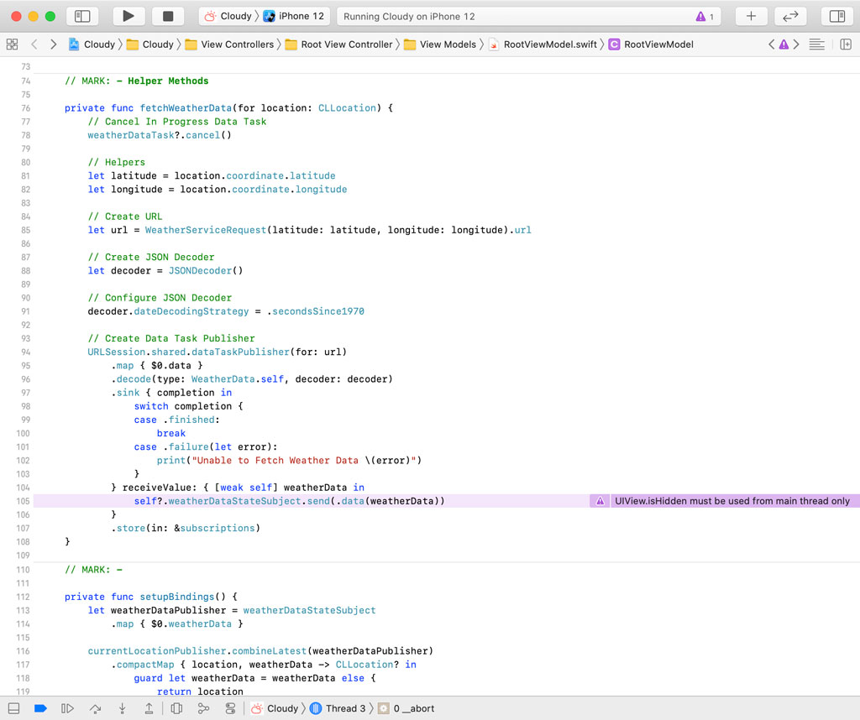Select View Models in the jump bar breadcrumb
860x720 pixels.
pos(448,44)
